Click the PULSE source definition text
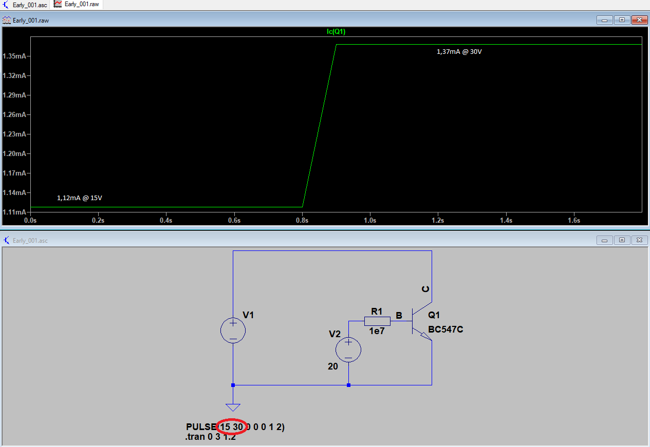Viewport: 650px width, 447px height. pos(235,427)
